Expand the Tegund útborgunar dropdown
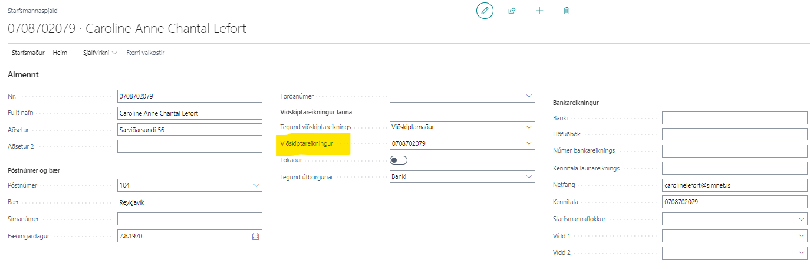 [528, 176]
